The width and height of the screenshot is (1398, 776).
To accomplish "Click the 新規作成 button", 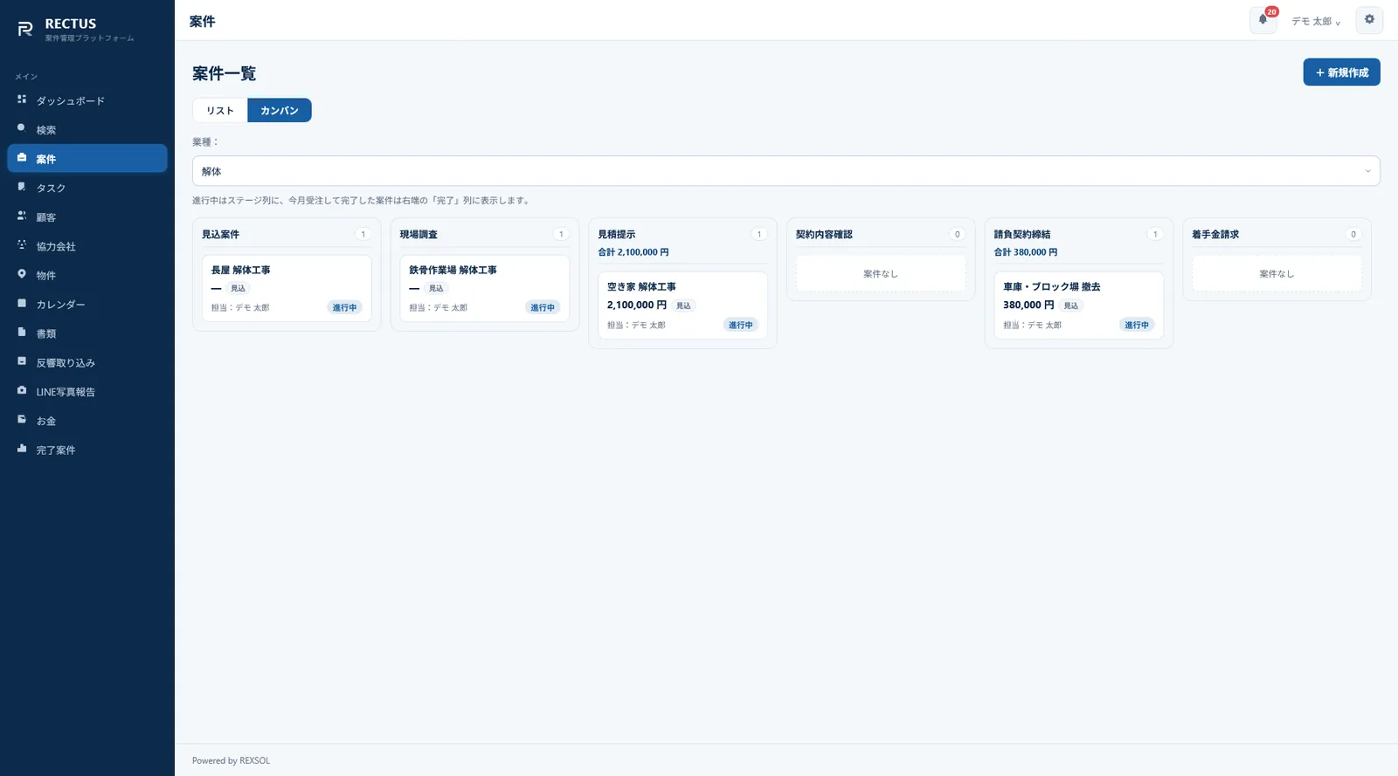I will (x=1341, y=72).
